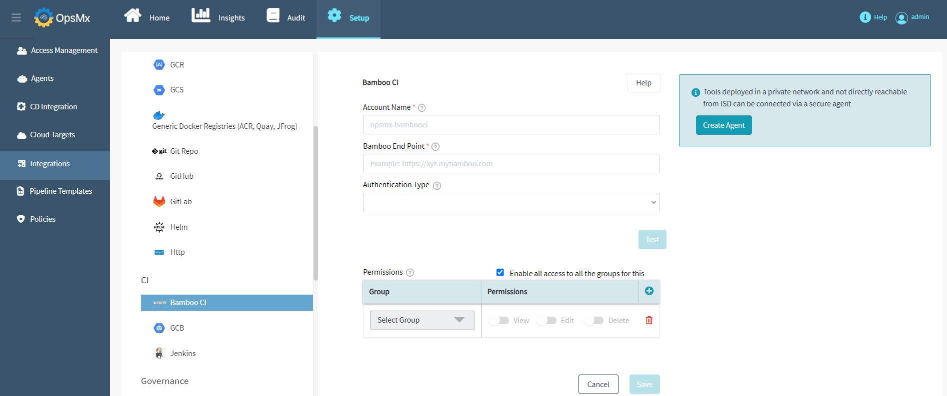947x396 pixels.
Task: Click the hamburger menu icon
Action: pos(16,18)
